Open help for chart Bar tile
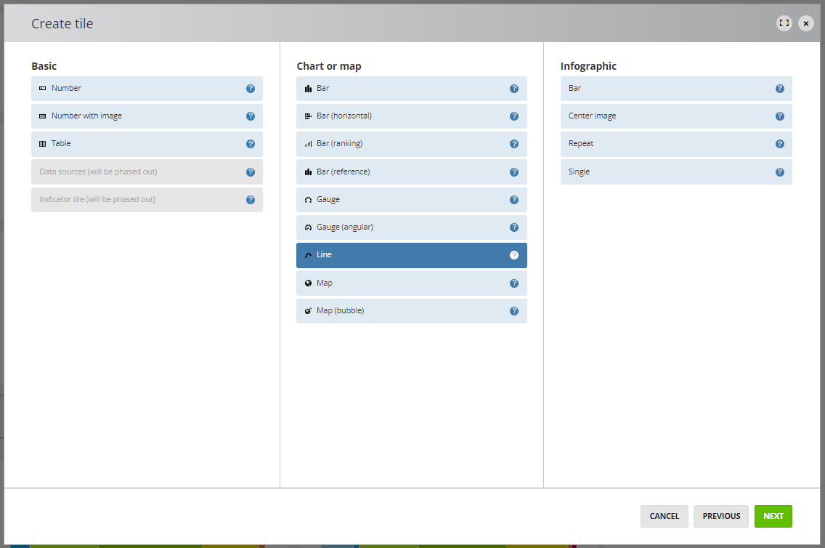Screen dimensions: 825x548 [x=514, y=89]
